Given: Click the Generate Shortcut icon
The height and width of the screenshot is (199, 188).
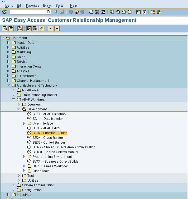Looking at the screenshot, I should point(144,12).
